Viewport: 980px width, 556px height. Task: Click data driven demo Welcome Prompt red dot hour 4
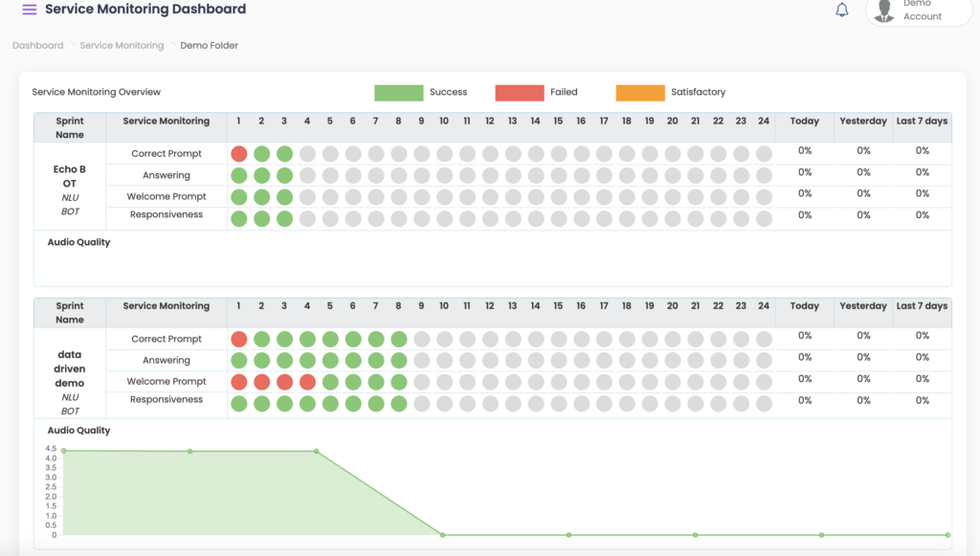pos(307,383)
